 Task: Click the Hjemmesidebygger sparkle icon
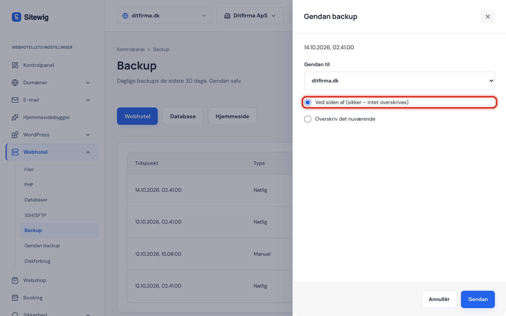(15, 117)
